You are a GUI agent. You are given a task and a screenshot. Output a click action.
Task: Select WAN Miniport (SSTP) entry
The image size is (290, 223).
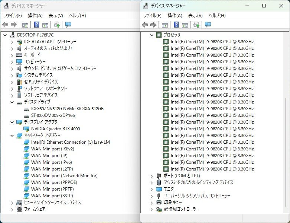pyautogui.click(x=52, y=195)
